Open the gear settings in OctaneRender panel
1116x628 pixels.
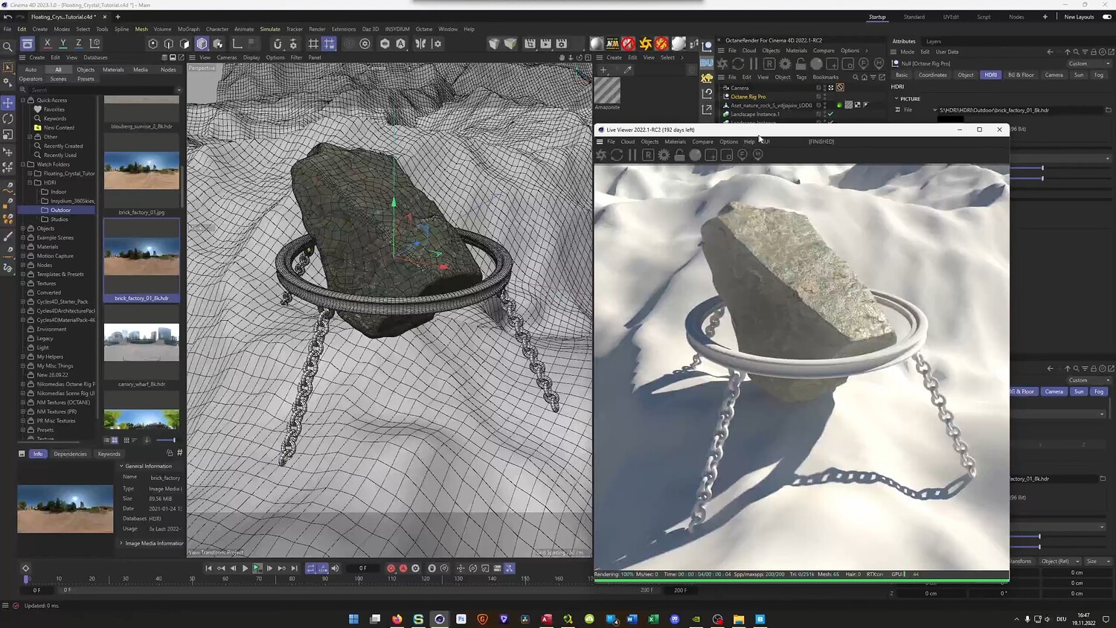click(785, 64)
